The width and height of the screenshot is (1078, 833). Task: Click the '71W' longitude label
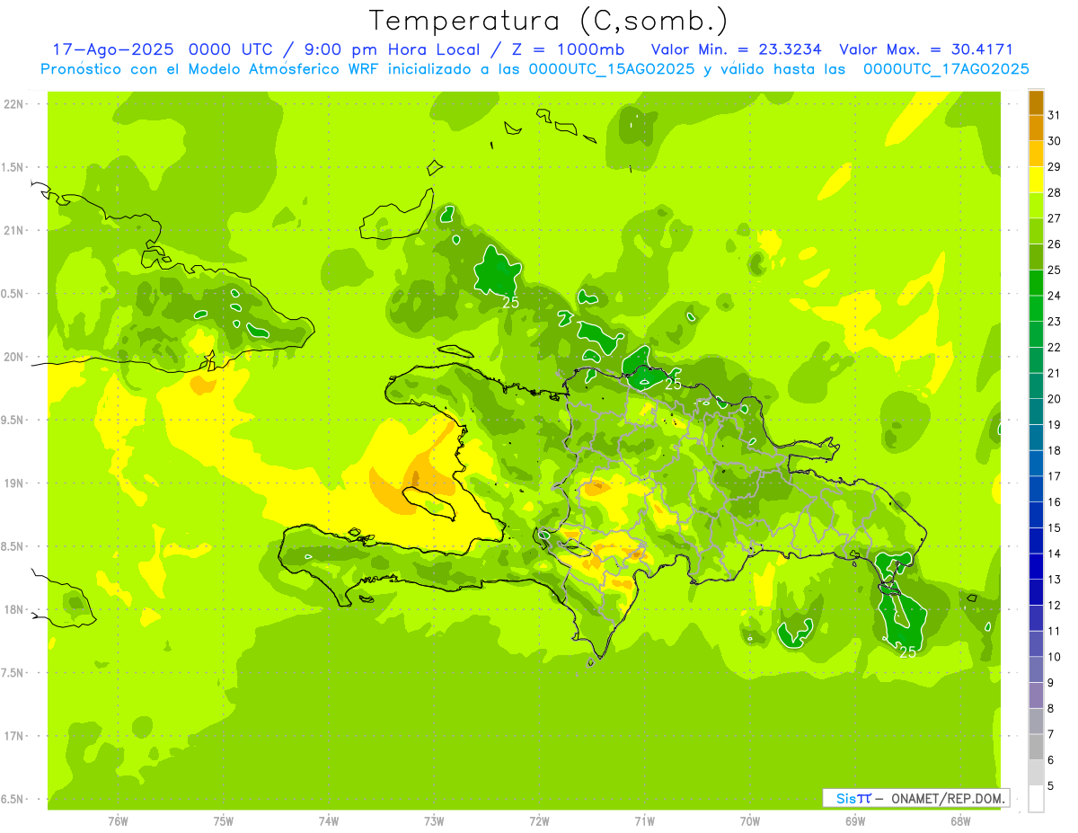point(644,820)
